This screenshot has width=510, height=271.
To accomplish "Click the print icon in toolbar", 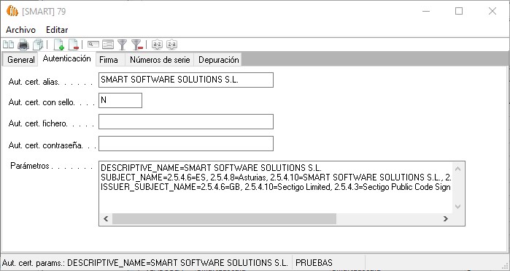I will (x=23, y=45).
